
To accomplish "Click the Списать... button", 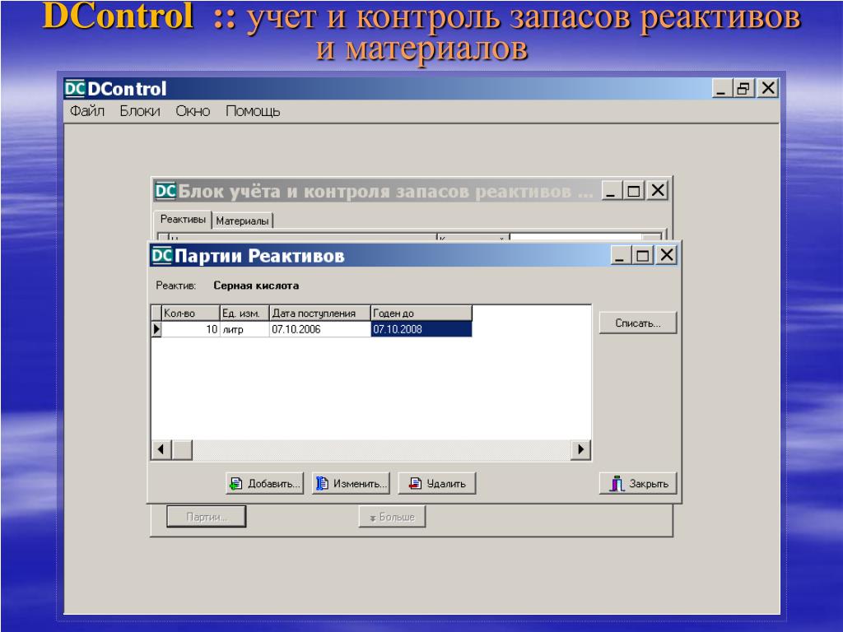I will coord(638,323).
